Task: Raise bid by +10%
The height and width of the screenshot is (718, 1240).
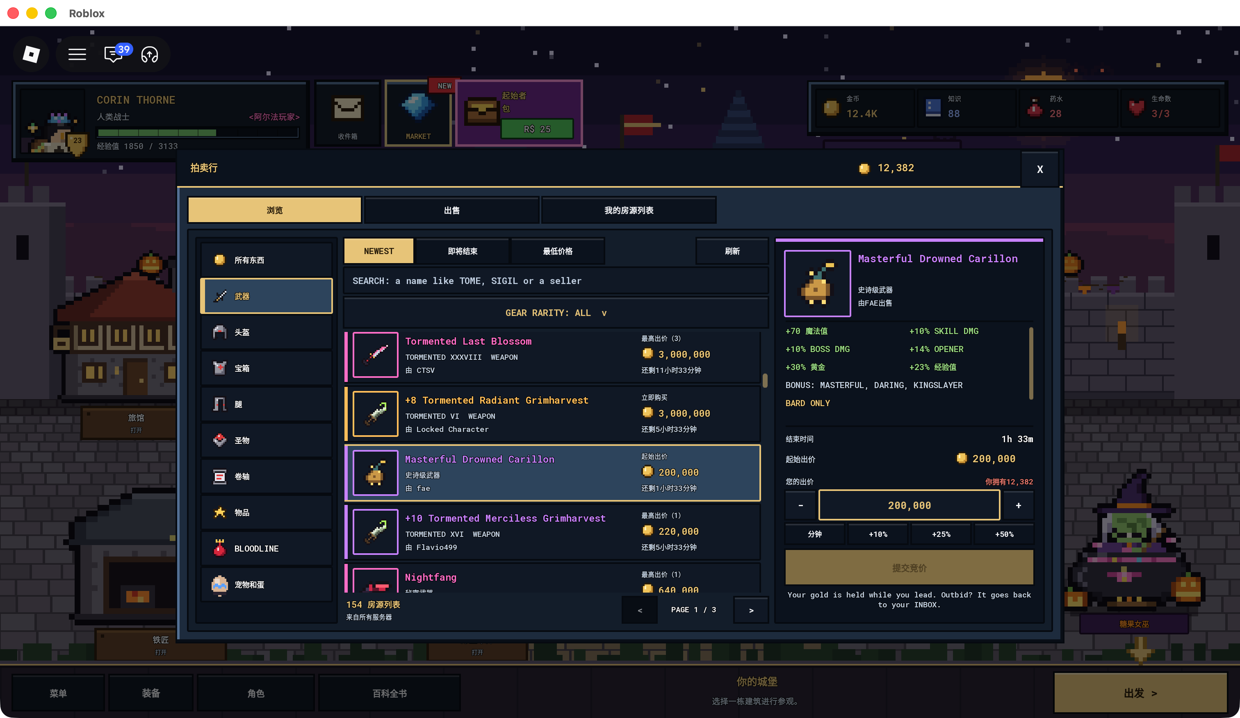Action: 878,534
